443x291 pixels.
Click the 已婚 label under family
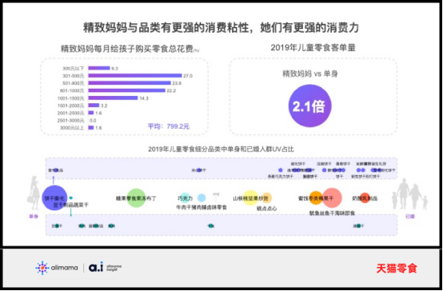(410, 217)
